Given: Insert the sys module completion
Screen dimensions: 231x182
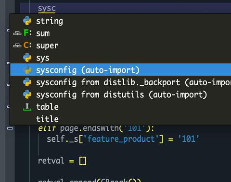Looking at the screenshot, I should (x=120, y=57).
